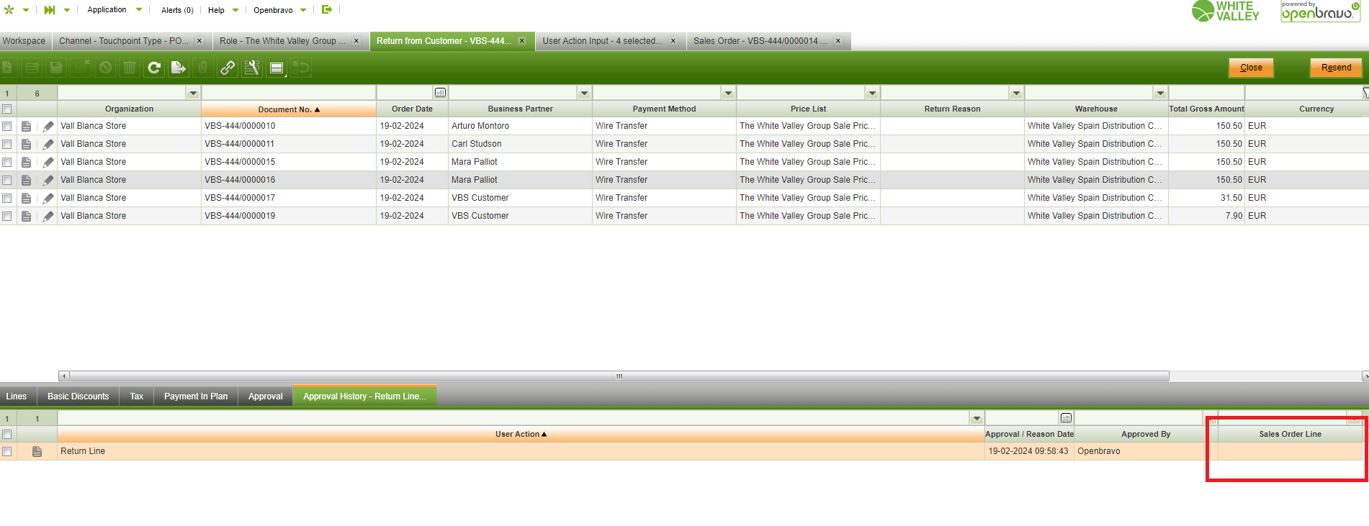This screenshot has width=1369, height=526.
Task: Switch to the Payment In Plan subtab
Action: (x=196, y=396)
